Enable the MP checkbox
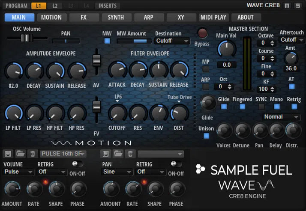306x211 pixels. point(206,69)
